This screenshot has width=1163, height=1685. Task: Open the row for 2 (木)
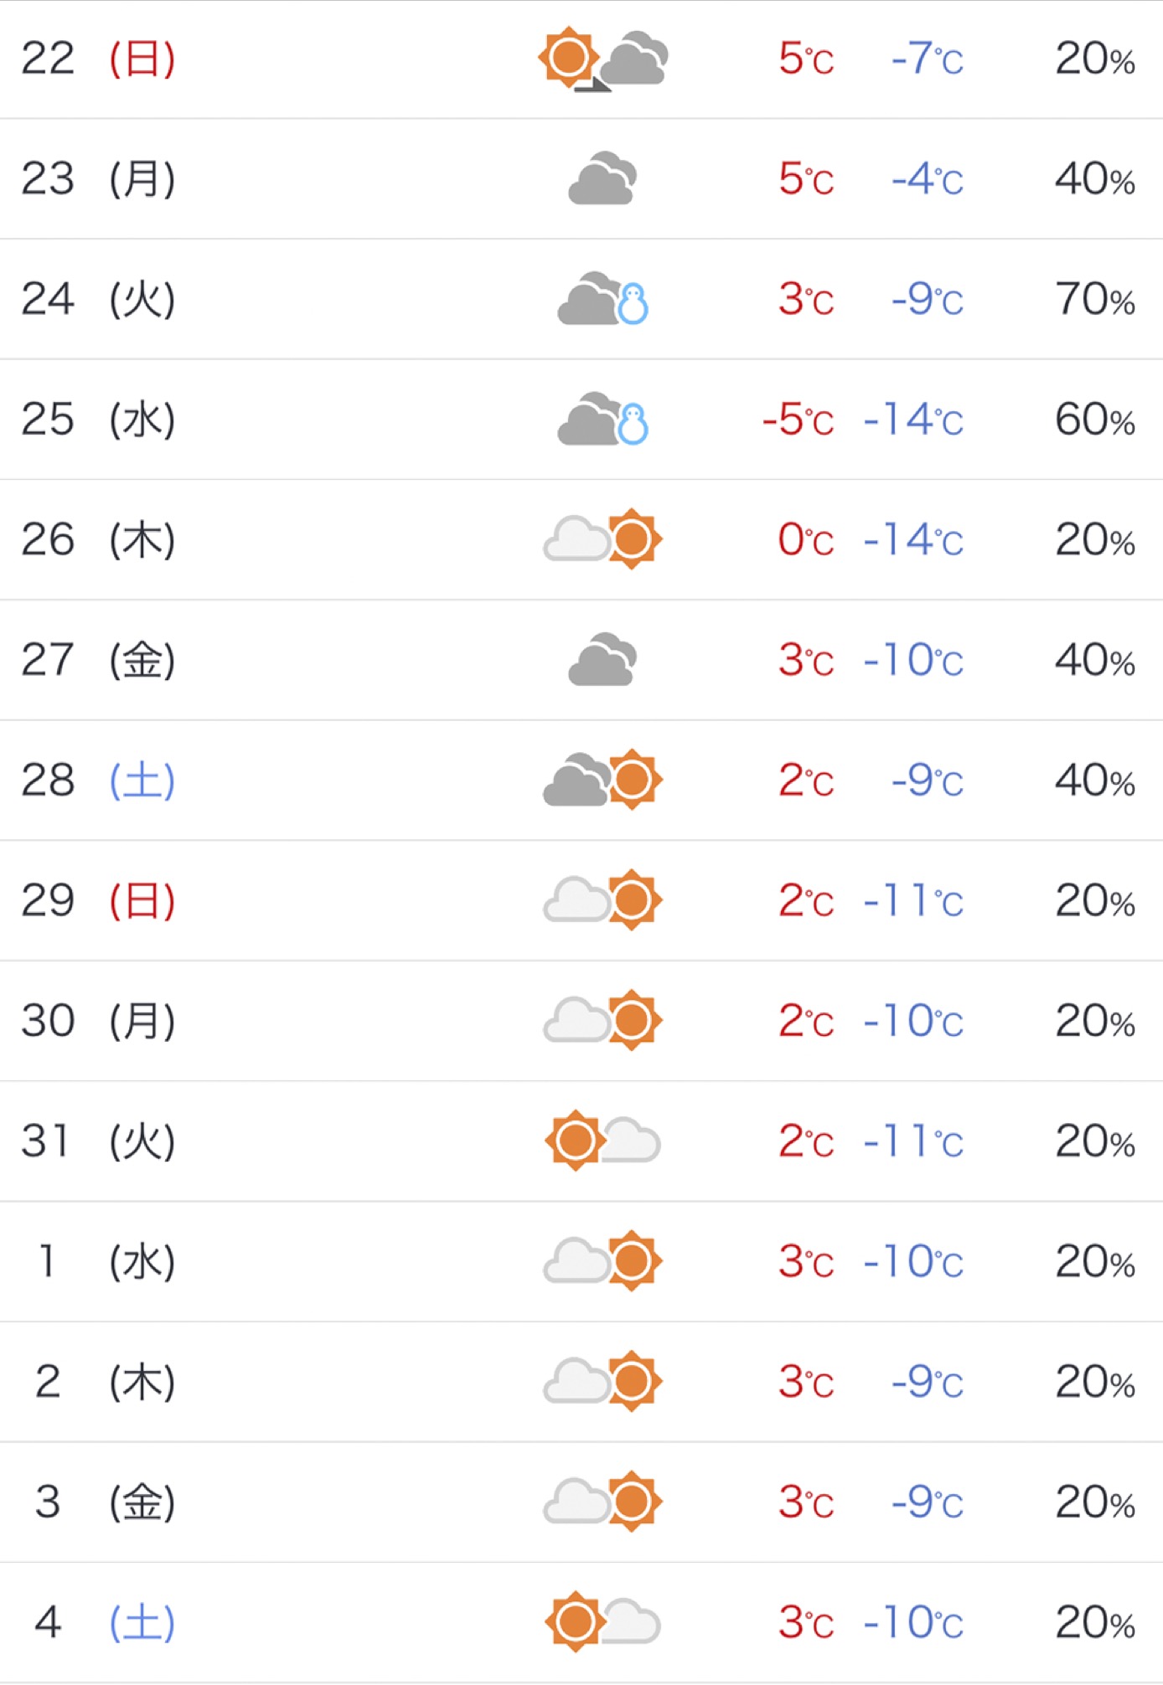(x=581, y=1382)
